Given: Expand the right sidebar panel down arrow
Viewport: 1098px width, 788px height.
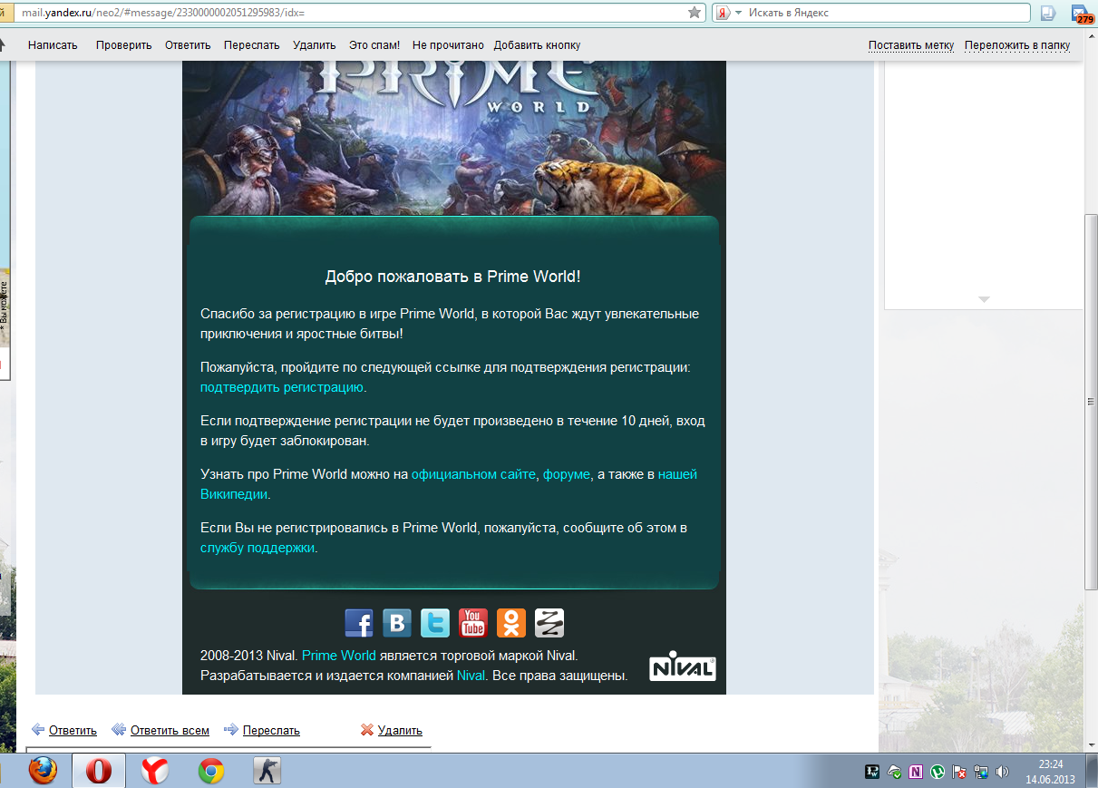Looking at the screenshot, I should [x=985, y=299].
